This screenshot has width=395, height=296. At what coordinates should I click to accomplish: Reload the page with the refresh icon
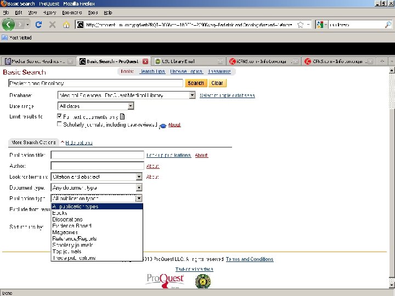(x=38, y=25)
